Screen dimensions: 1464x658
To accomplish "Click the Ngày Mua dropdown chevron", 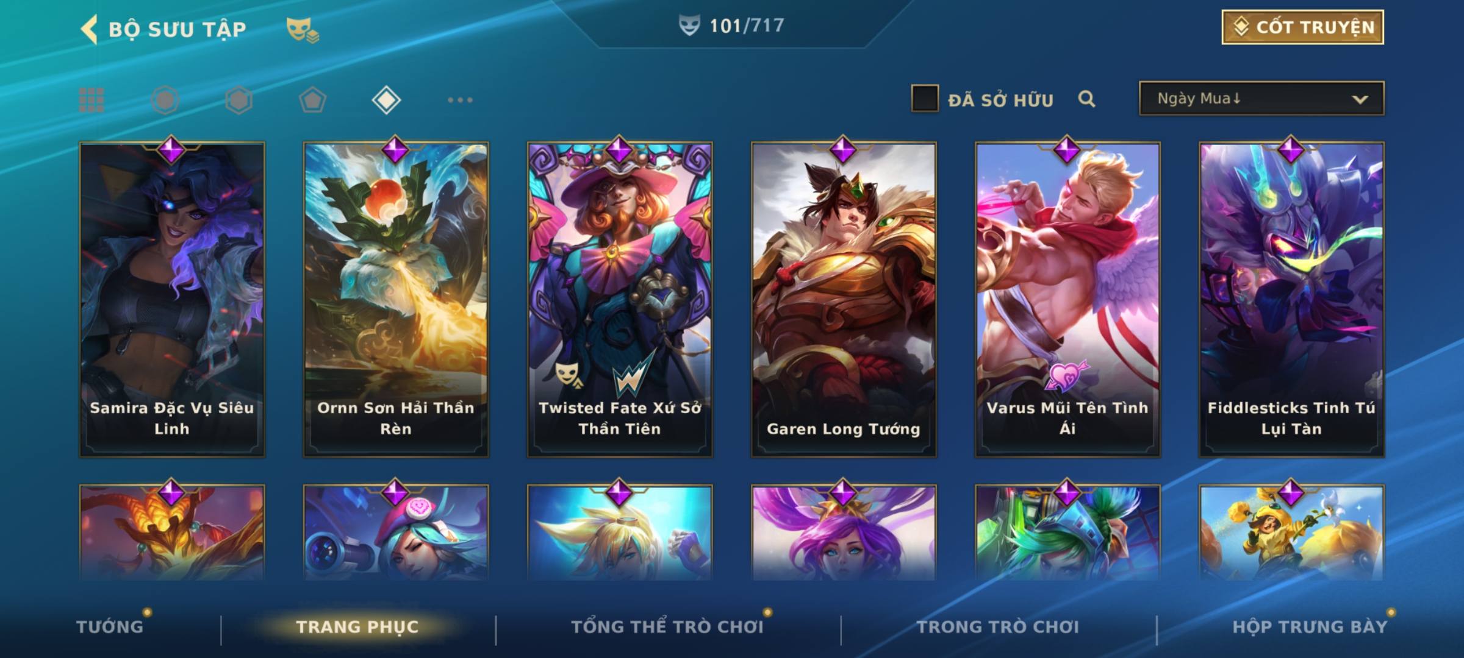I will [x=1360, y=99].
